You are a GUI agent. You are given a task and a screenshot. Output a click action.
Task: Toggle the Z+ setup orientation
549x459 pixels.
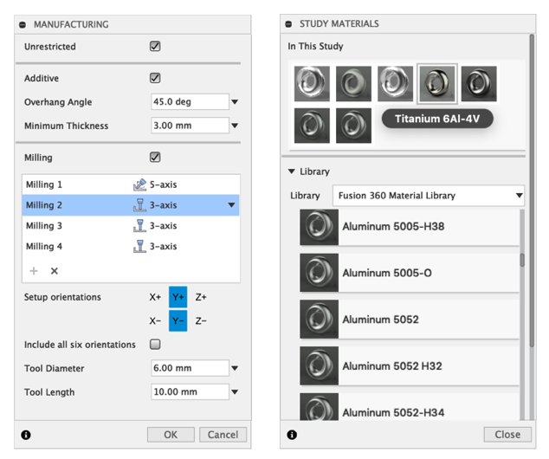[x=201, y=297]
